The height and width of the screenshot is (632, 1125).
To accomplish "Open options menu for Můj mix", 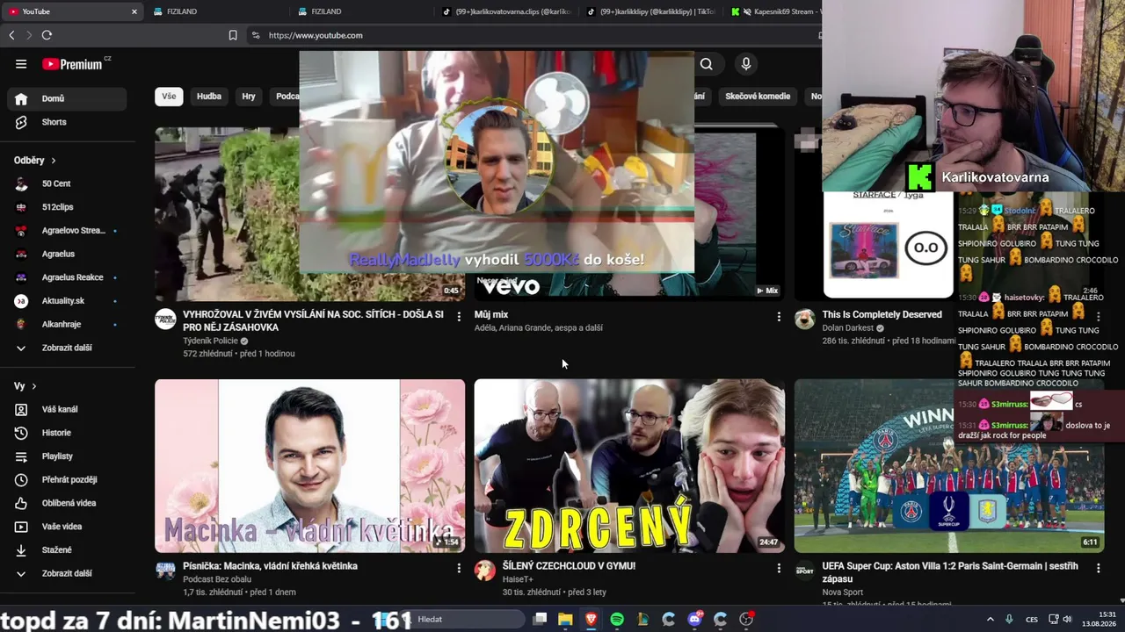I will click(x=779, y=316).
